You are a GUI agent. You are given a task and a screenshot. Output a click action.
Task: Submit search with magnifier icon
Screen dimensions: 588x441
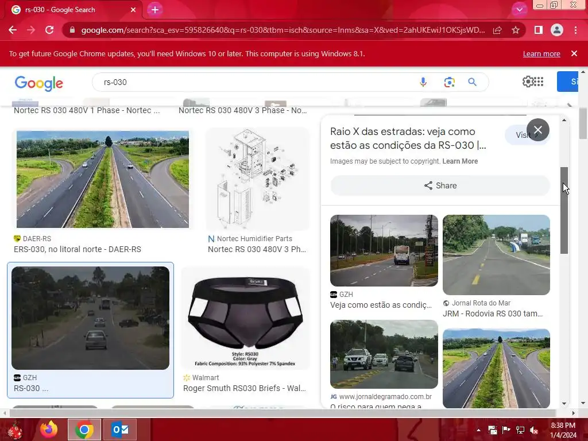pos(472,82)
